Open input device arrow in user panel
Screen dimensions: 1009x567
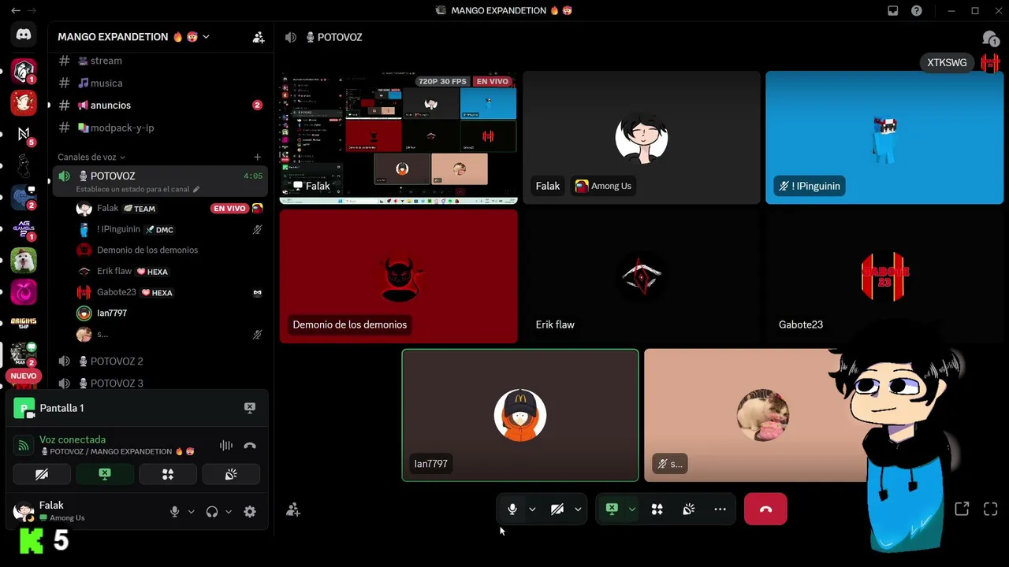click(191, 511)
